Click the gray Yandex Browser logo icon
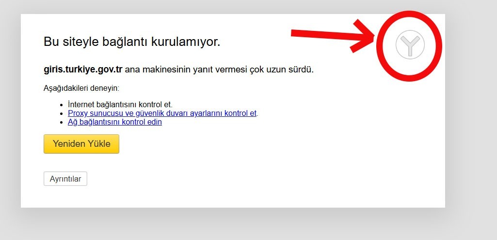 click(x=410, y=44)
